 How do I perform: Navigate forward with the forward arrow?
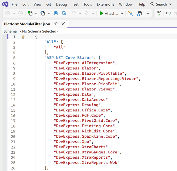[x=20, y=13]
